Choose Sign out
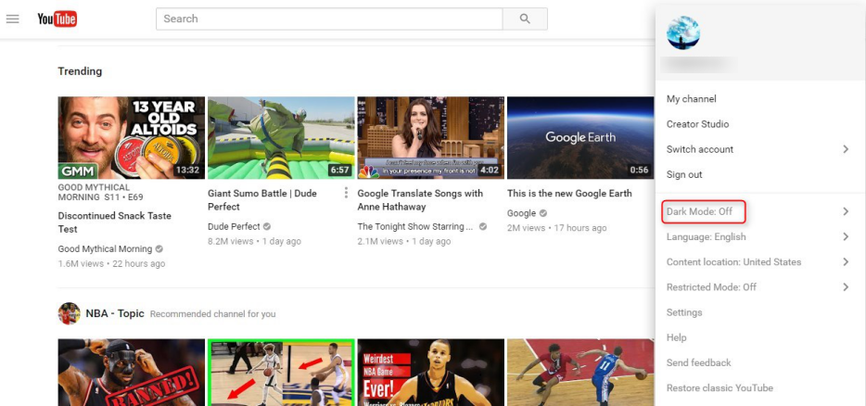This screenshot has width=866, height=406. (x=684, y=174)
